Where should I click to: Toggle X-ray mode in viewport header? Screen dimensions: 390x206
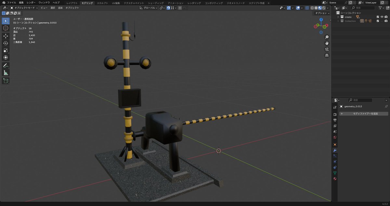(x=307, y=8)
